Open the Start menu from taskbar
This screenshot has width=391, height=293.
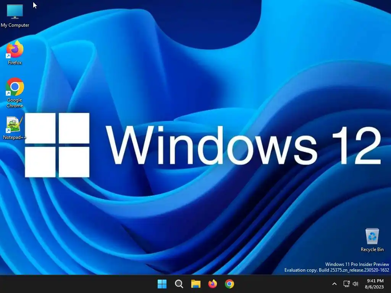pyautogui.click(x=162, y=284)
